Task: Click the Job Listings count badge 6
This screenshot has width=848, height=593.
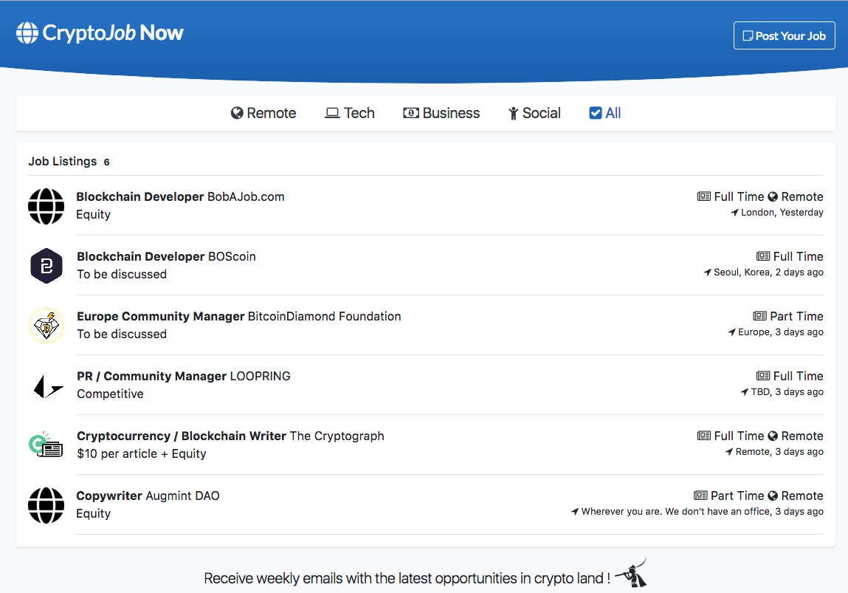Action: [106, 162]
